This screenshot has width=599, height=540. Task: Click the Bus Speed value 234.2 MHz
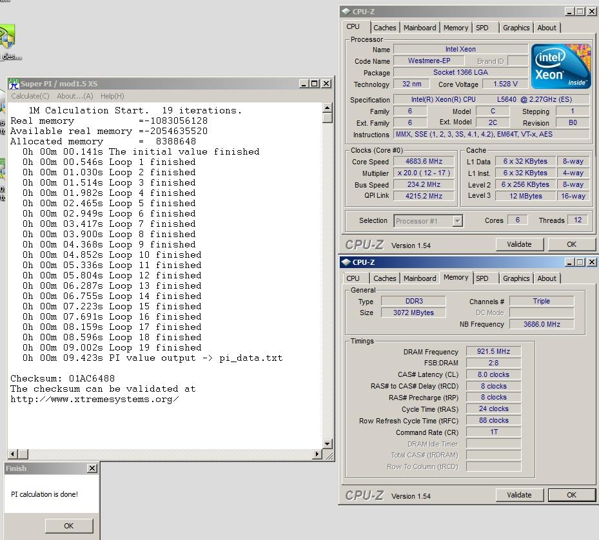pyautogui.click(x=424, y=184)
